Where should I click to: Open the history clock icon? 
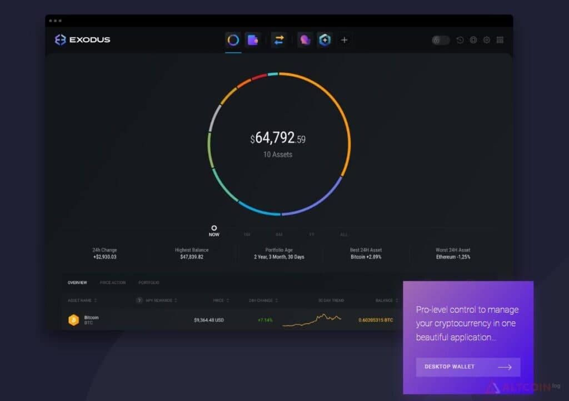[460, 40]
